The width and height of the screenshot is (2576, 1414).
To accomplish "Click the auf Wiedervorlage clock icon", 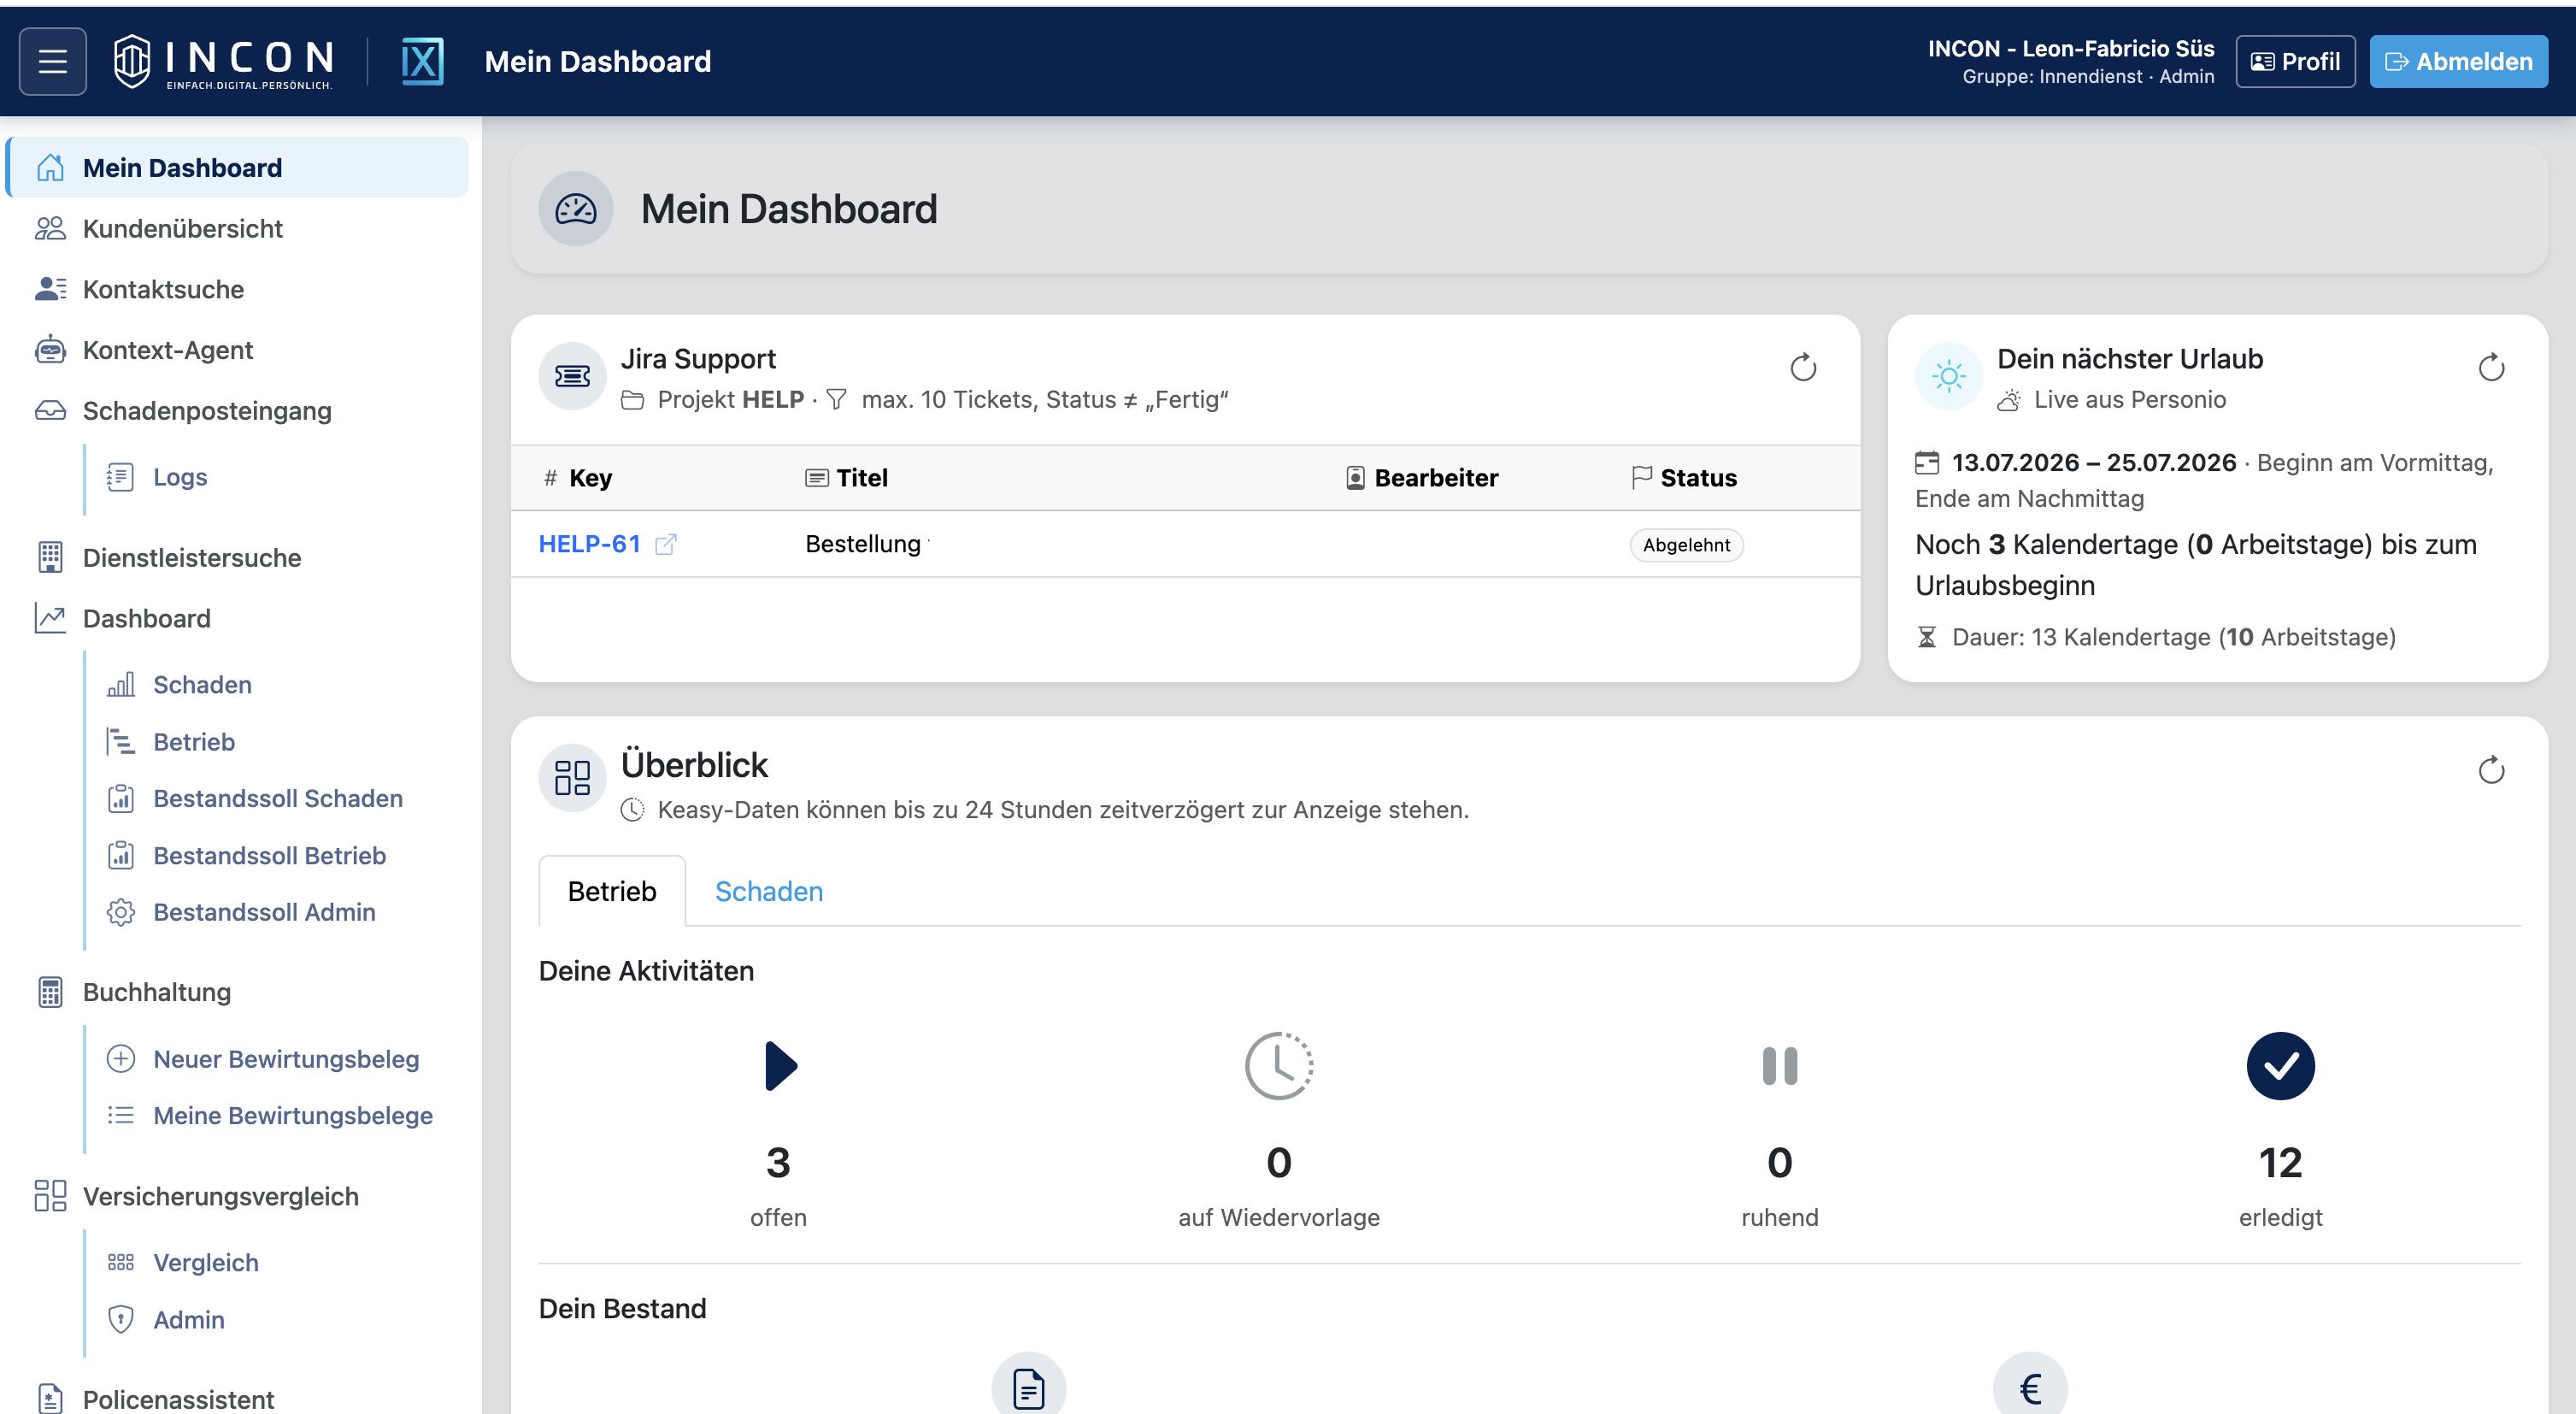I will click(x=1279, y=1066).
